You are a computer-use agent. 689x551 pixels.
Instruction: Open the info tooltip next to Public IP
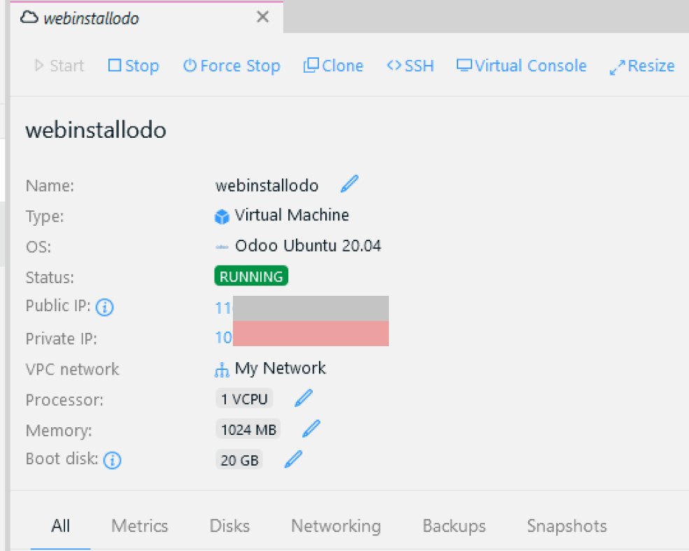point(104,307)
